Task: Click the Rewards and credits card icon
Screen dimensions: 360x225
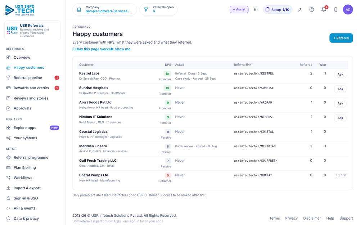Action: [8, 88]
